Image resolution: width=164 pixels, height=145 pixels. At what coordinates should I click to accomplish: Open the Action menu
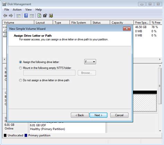click(17, 10)
